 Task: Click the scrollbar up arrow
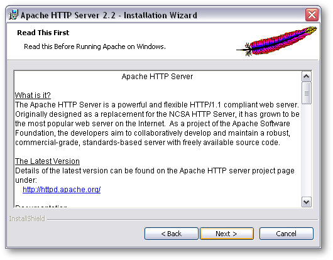pyautogui.click(x=306, y=77)
